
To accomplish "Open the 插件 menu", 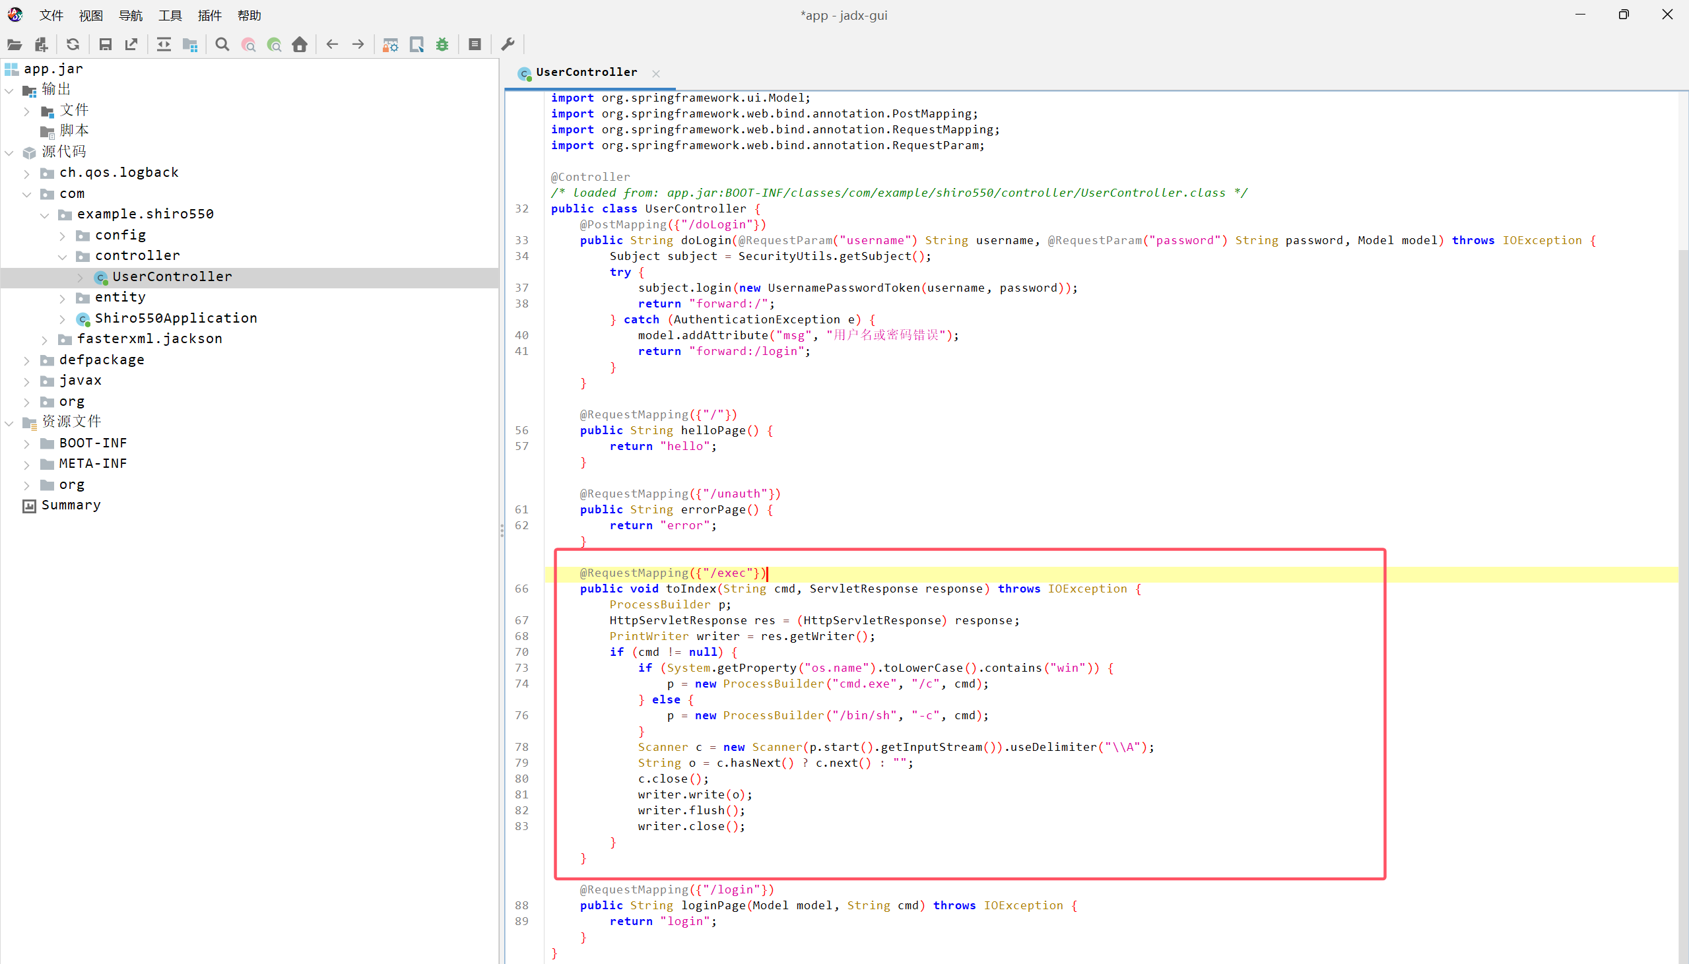I will (210, 15).
